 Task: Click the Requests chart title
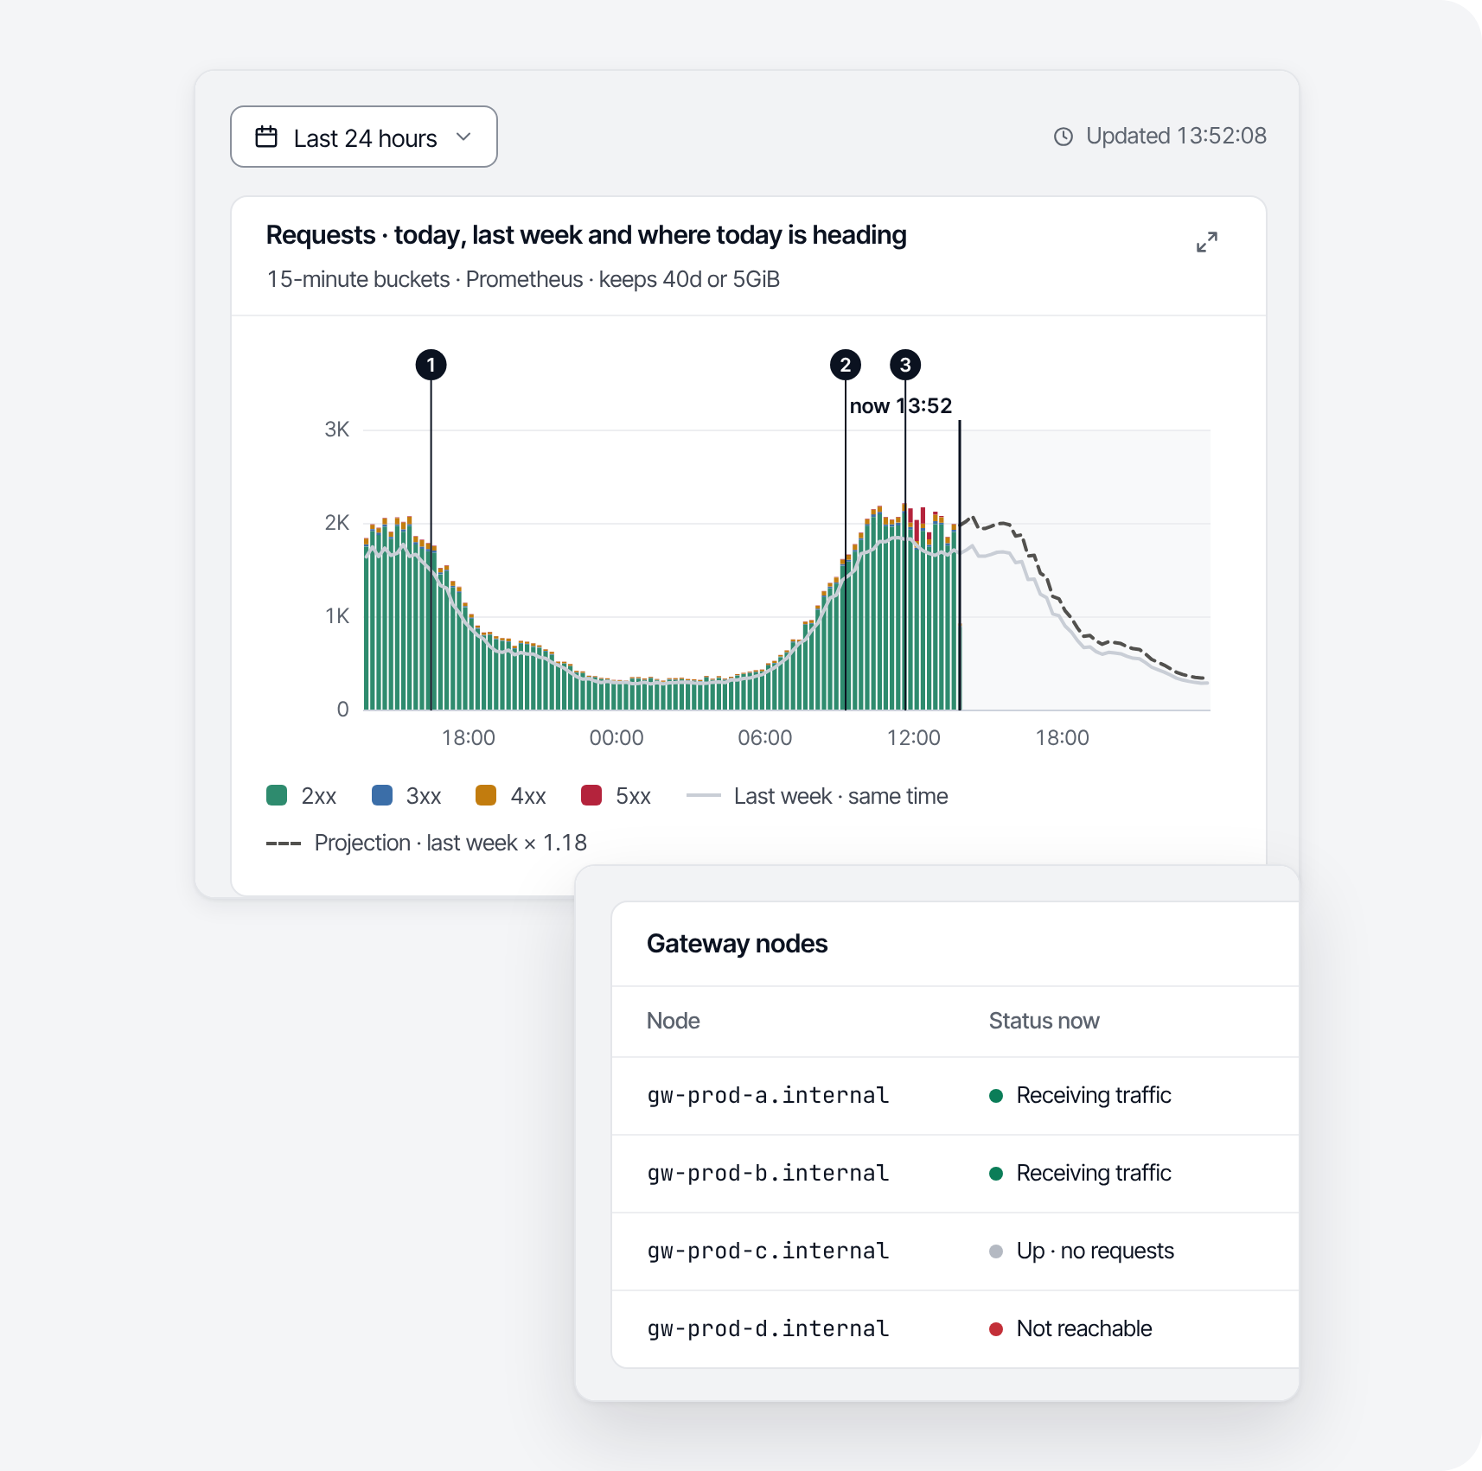point(586,235)
